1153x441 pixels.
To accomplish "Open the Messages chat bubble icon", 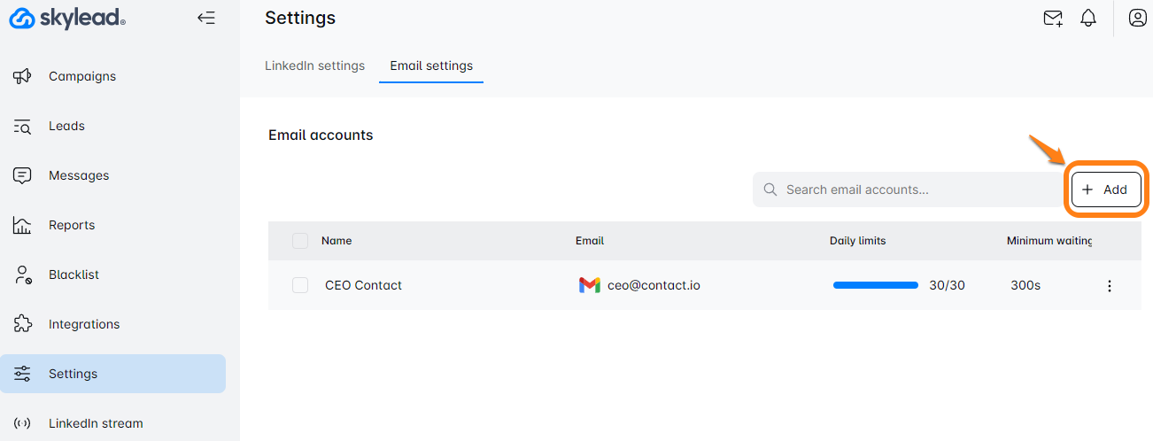I will pyautogui.click(x=22, y=175).
